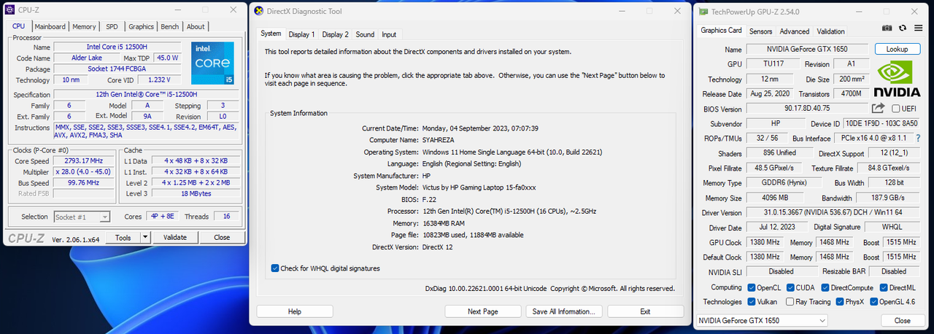The width and height of the screenshot is (934, 334).
Task: Toggle the Vulkan checkbox
Action: 752,301
